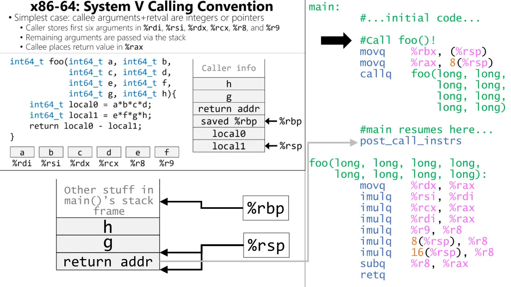Select the large %rsp label box
The image size is (511, 287).
tap(266, 245)
